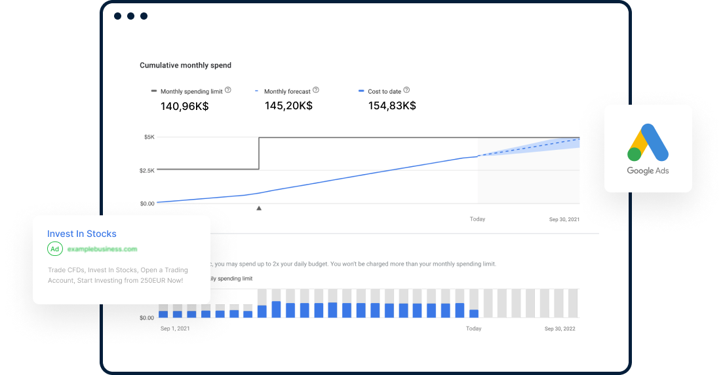
Task: Click the Cumulative monthly spend heading
Action: [x=186, y=65]
